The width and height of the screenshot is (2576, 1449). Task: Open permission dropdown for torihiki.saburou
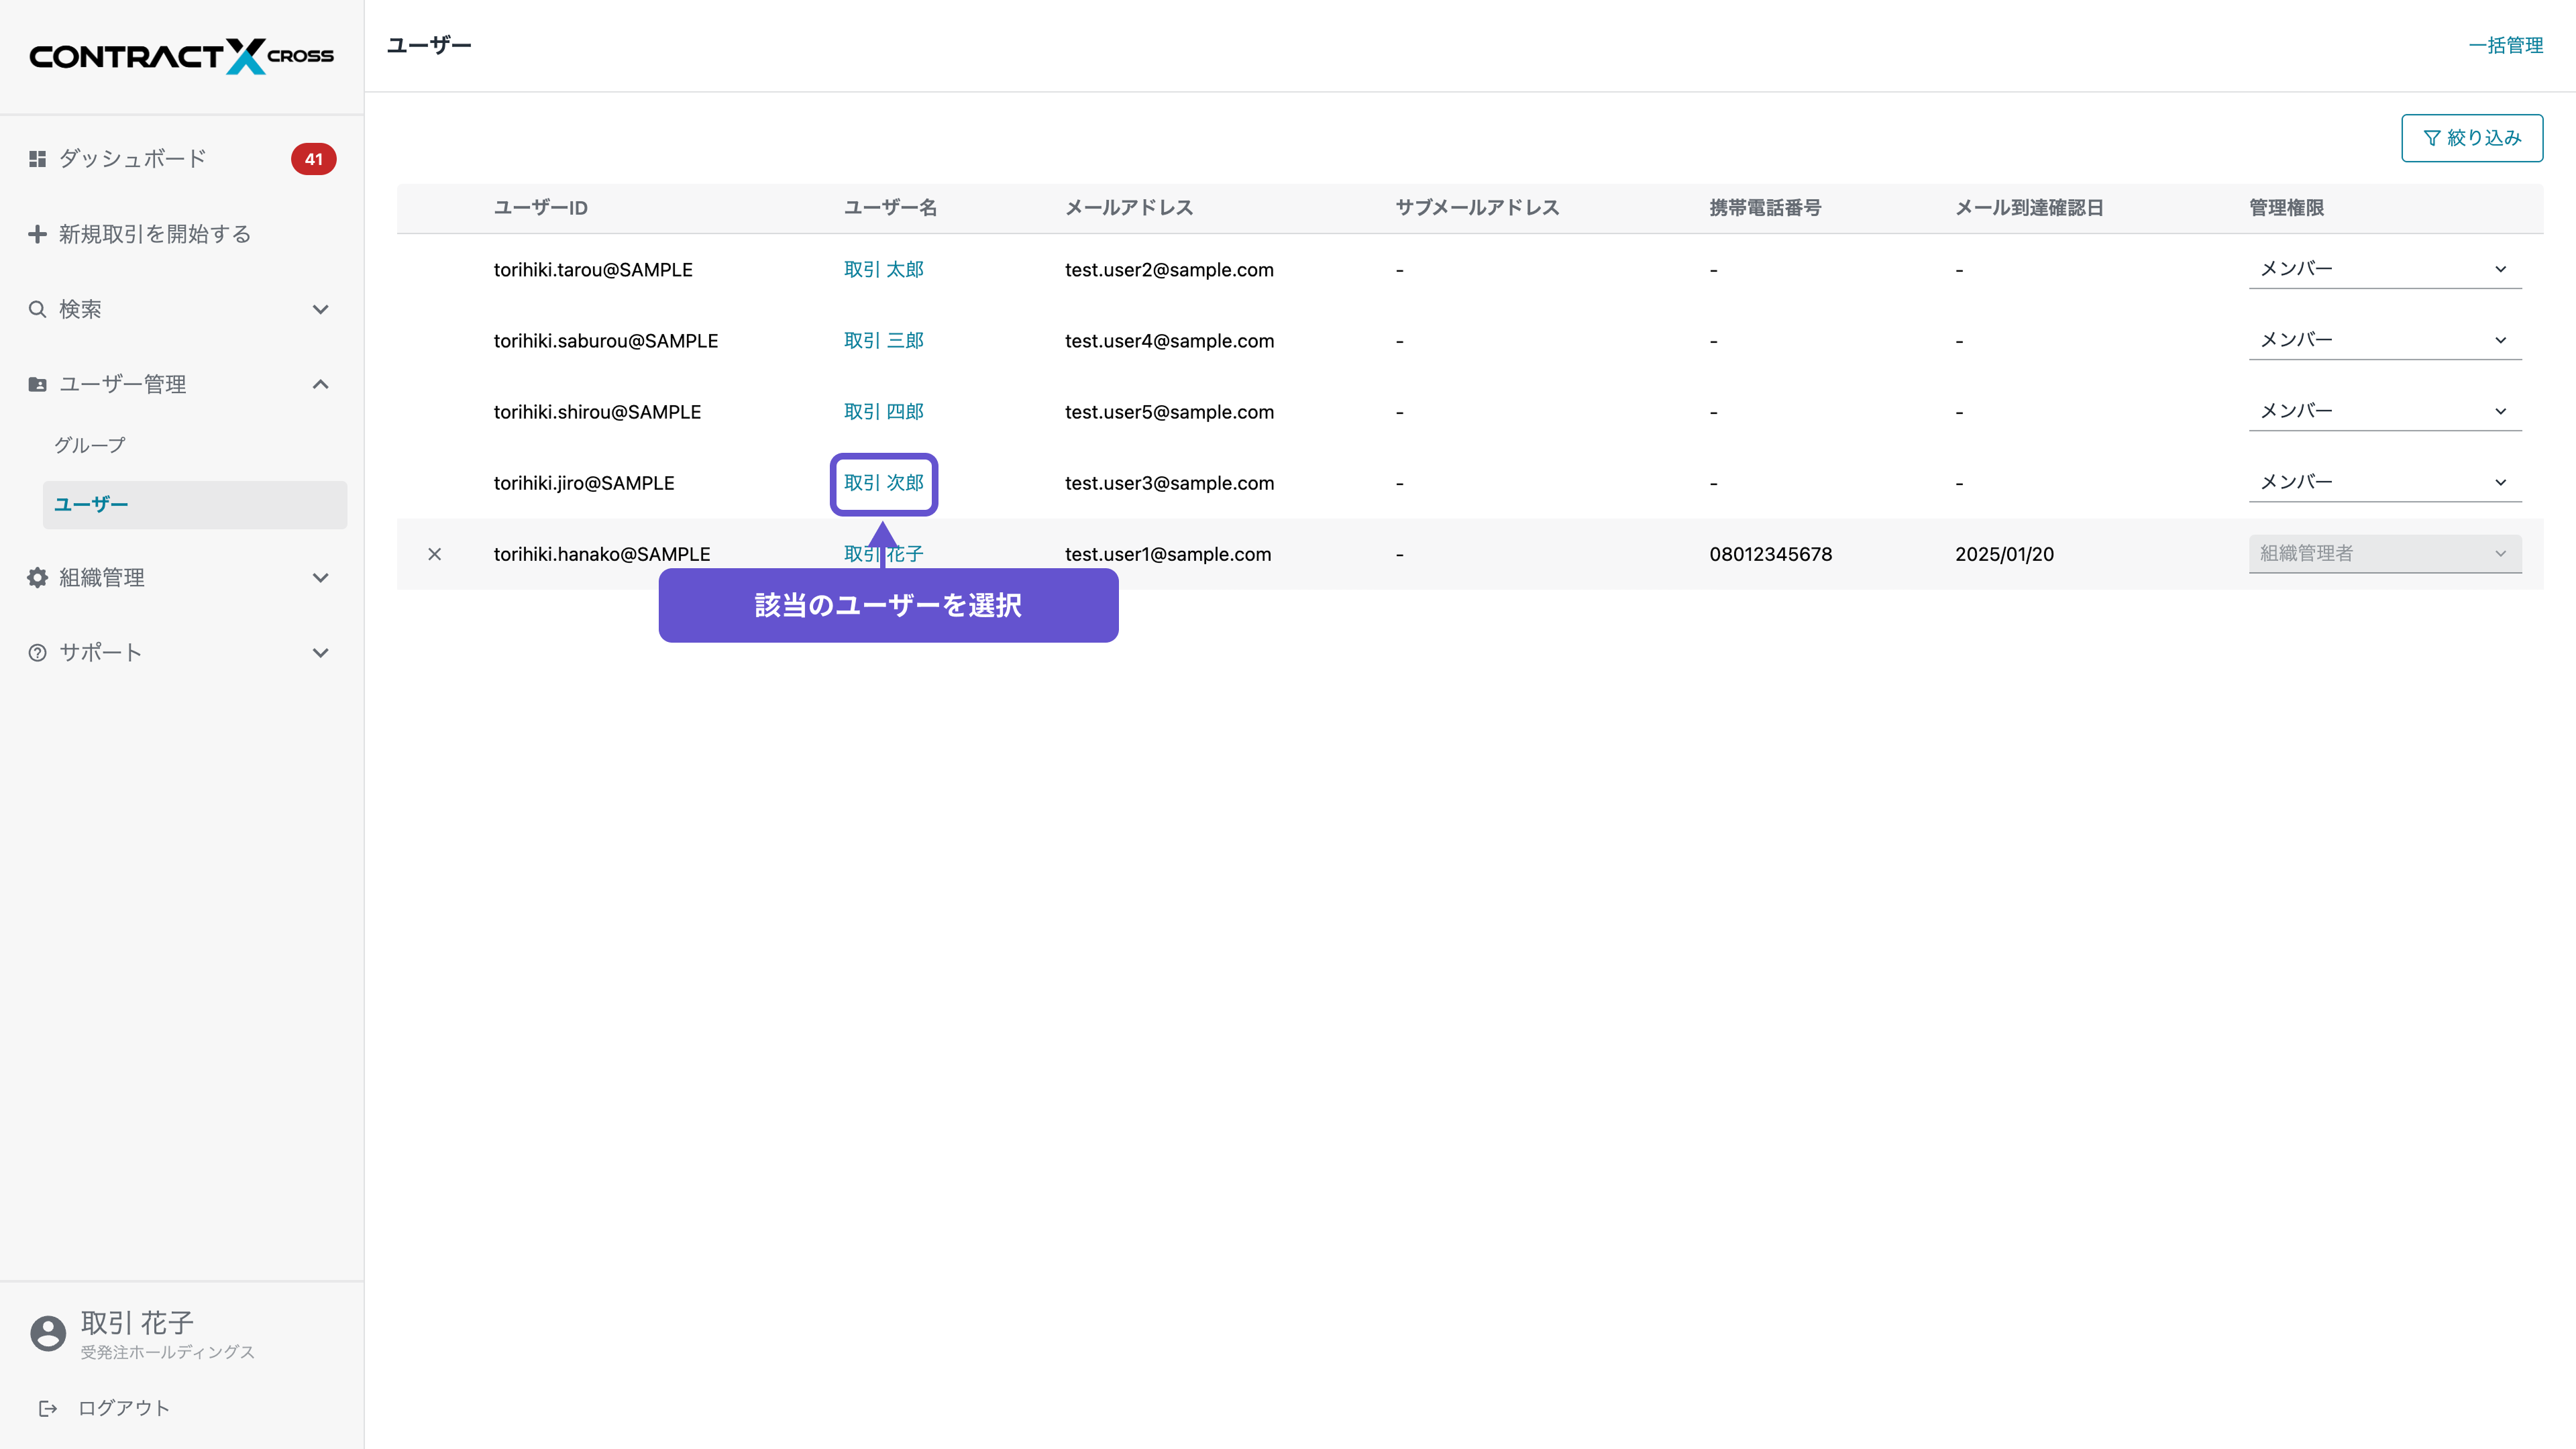tap(2384, 340)
